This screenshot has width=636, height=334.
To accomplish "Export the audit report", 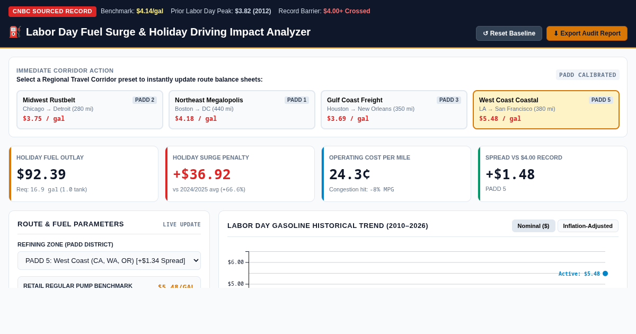I will click(x=587, y=33).
